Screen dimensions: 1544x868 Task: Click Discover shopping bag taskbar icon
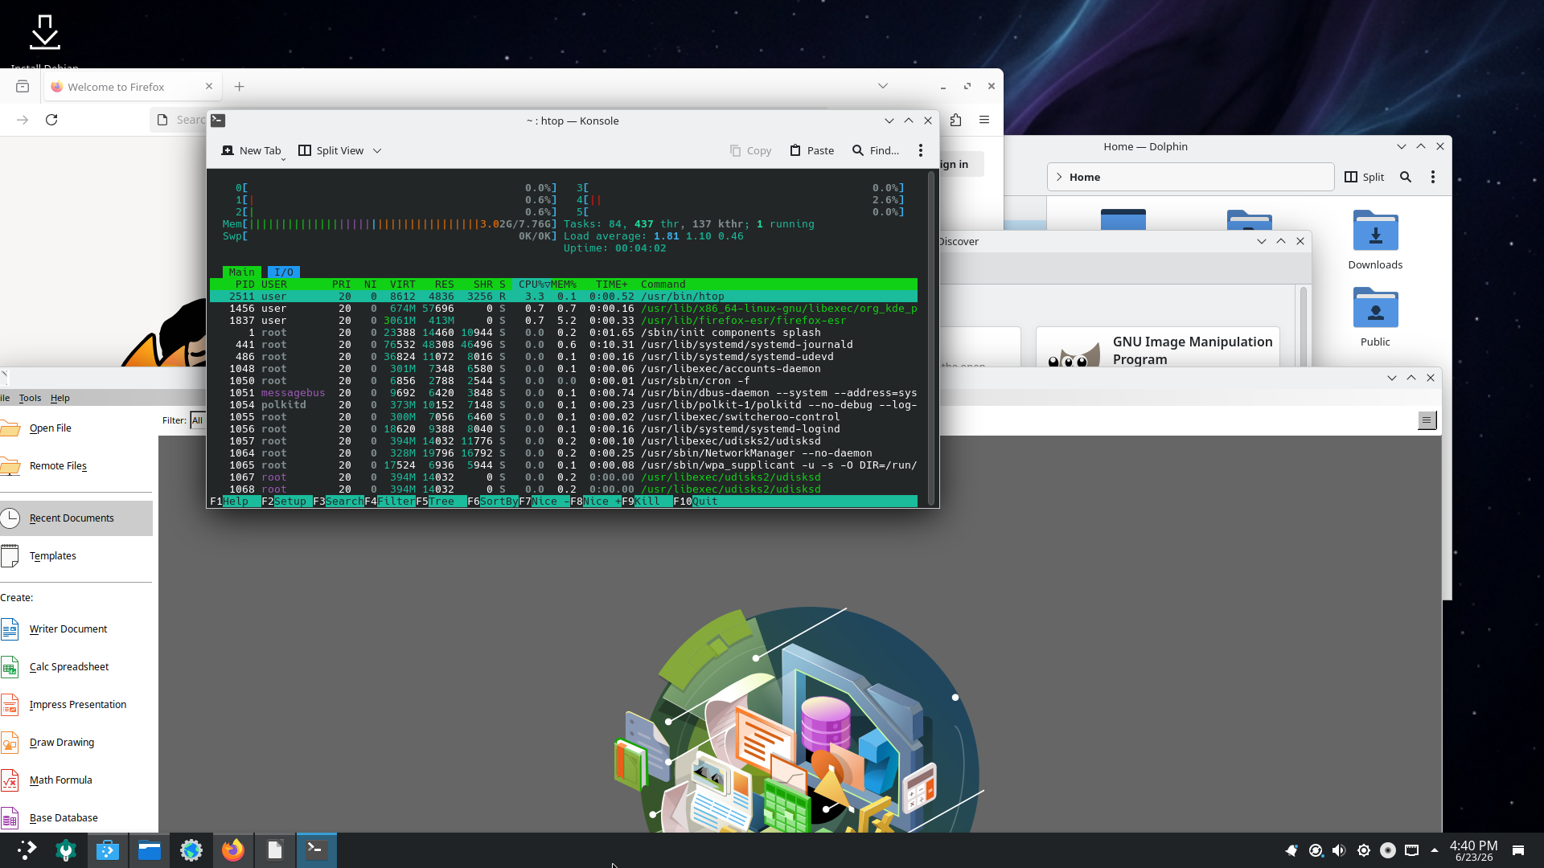108,850
